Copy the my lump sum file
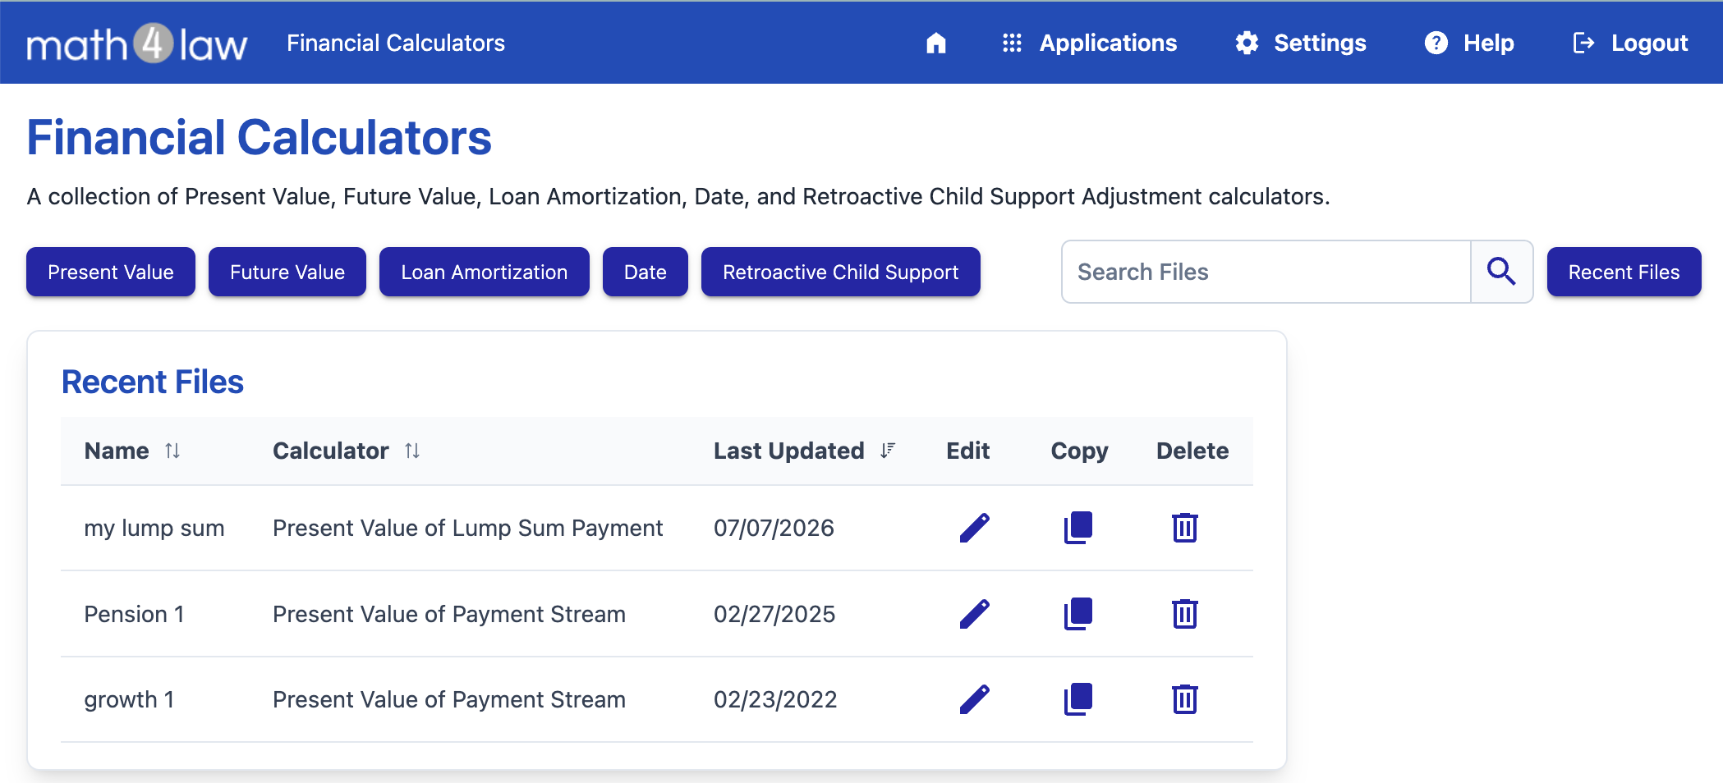 (x=1078, y=528)
